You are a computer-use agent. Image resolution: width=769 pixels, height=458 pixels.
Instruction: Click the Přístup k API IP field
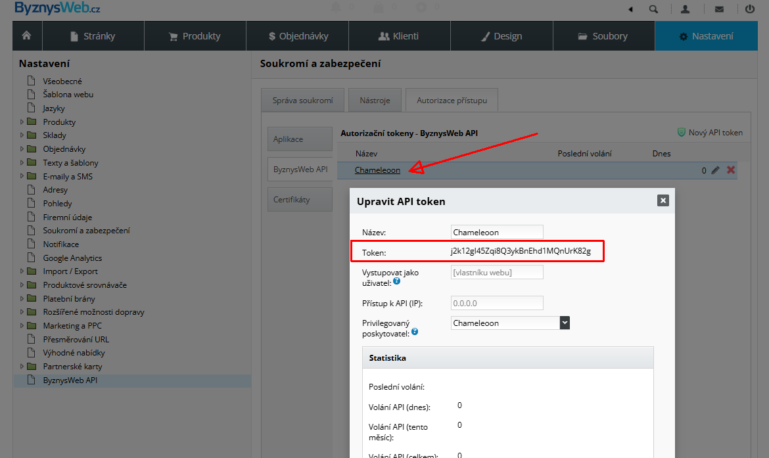click(497, 303)
